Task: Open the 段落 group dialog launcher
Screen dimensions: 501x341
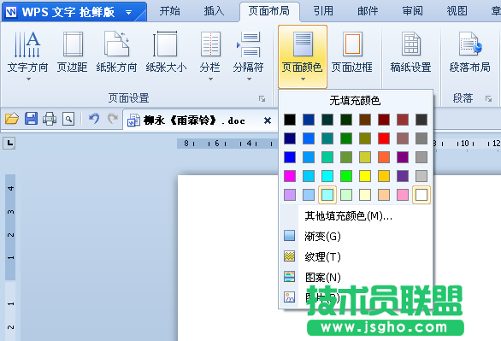Action: (488, 98)
